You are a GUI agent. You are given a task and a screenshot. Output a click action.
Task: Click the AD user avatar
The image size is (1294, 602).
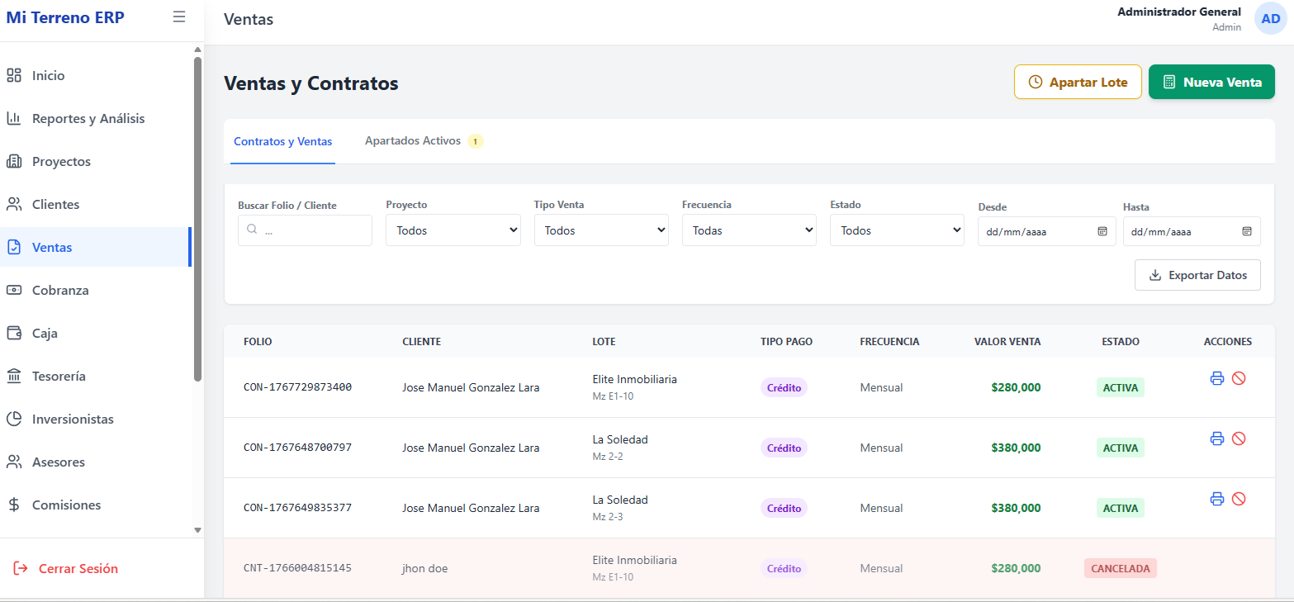click(x=1270, y=18)
